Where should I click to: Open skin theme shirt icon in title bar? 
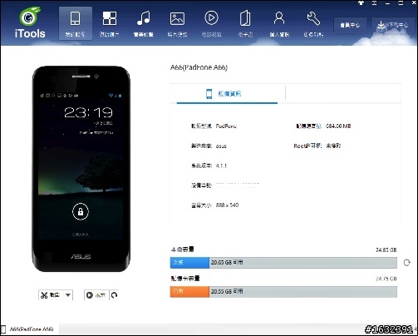tap(361, 3)
